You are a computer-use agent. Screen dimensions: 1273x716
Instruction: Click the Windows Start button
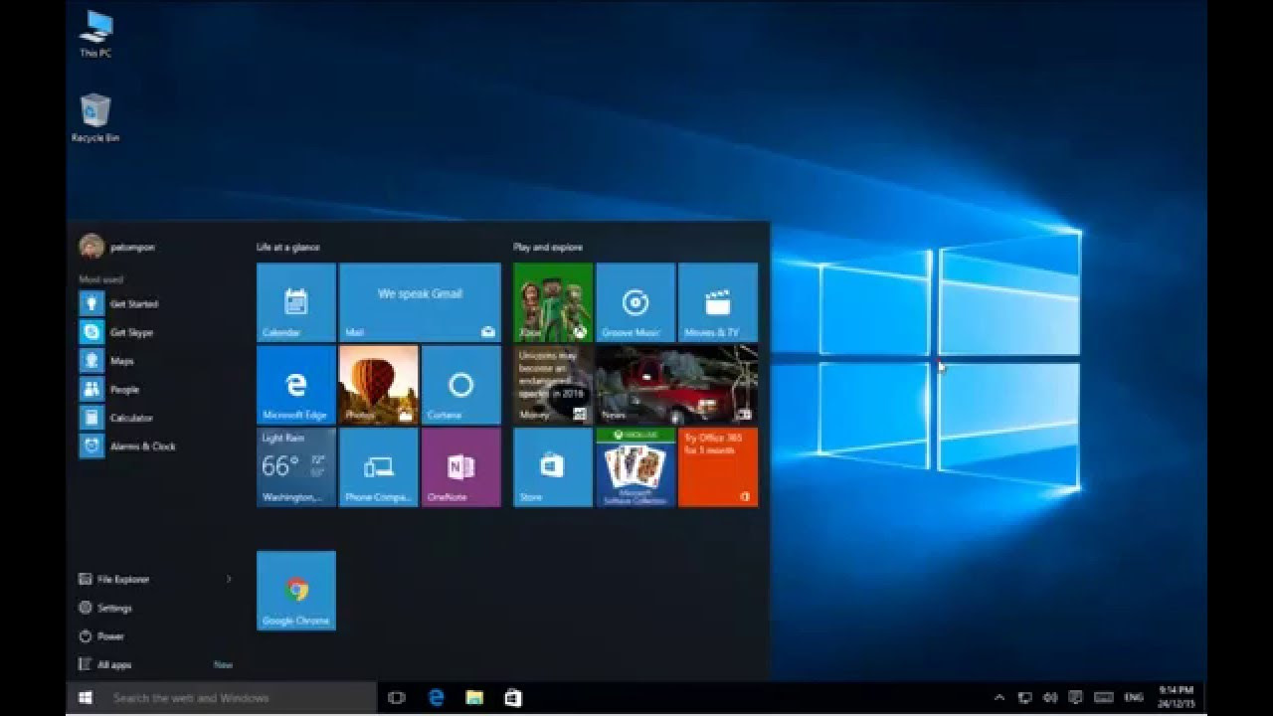86,698
